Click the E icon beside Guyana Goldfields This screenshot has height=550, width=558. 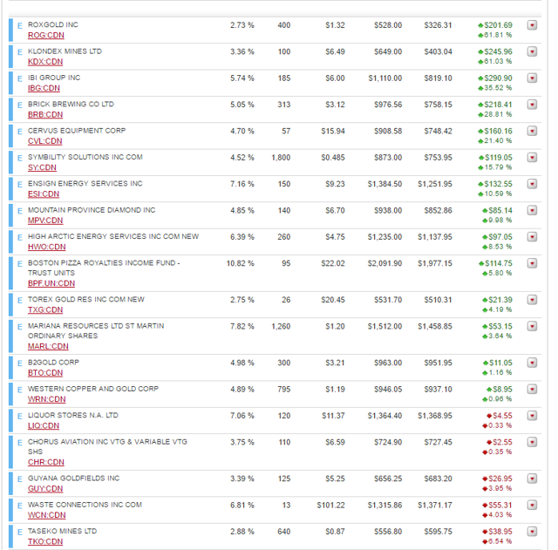coord(20,479)
